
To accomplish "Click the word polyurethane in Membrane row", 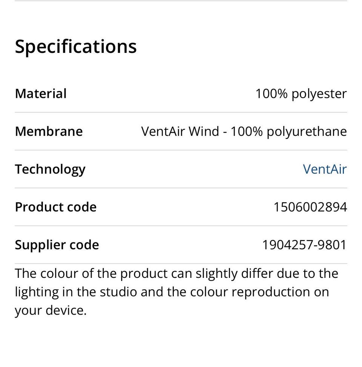I will coord(307,132).
